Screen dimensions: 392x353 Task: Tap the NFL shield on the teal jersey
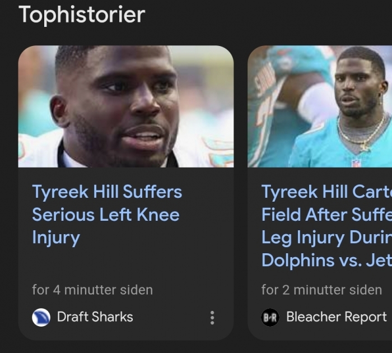357,162
